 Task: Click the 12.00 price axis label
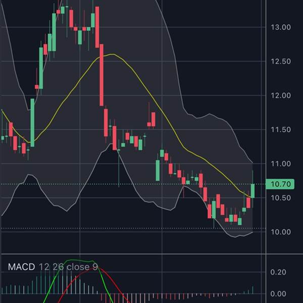(281, 95)
